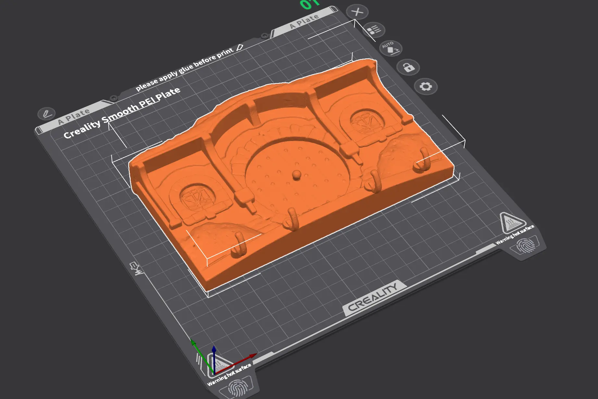Viewport: 598px width, 399px height.
Task: Click the pencil icon above the A Plate label
Action: pos(46,114)
